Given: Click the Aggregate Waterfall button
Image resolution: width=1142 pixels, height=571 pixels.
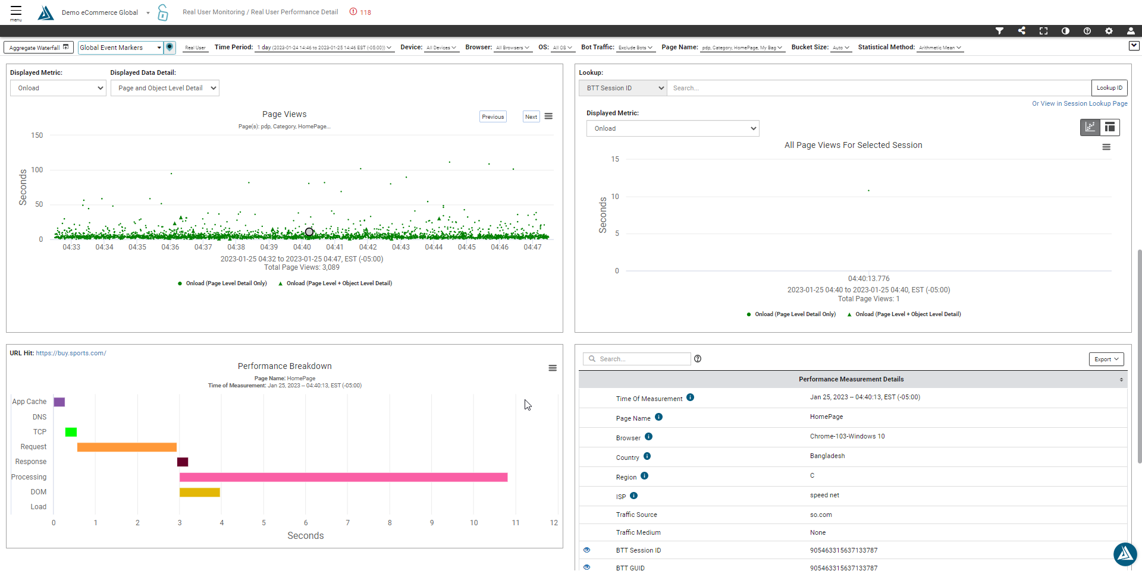Looking at the screenshot, I should pyautogui.click(x=39, y=48).
